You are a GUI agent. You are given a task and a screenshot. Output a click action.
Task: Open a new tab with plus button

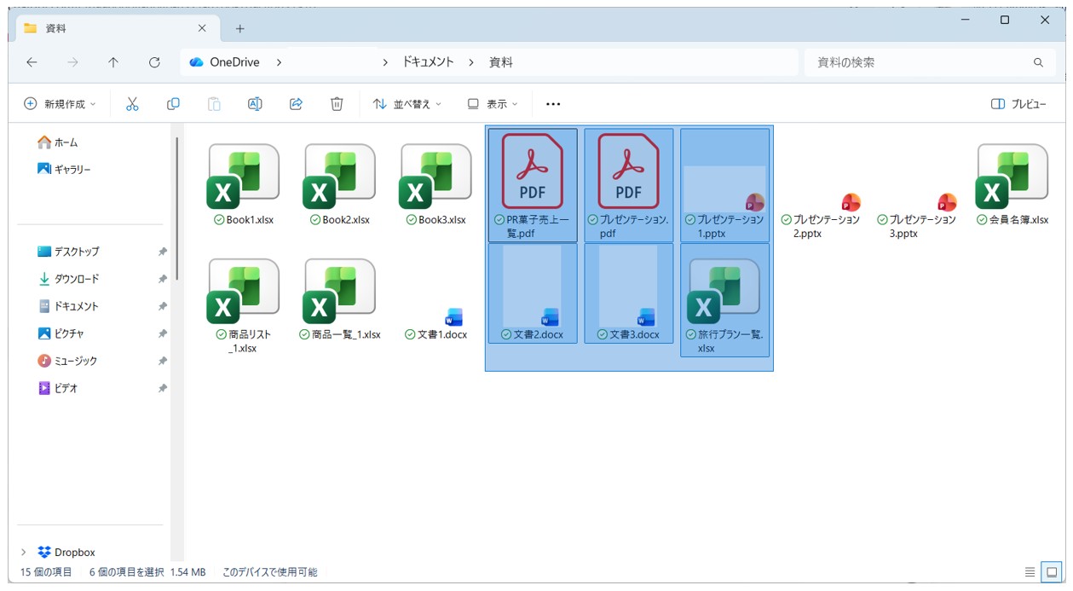239,29
